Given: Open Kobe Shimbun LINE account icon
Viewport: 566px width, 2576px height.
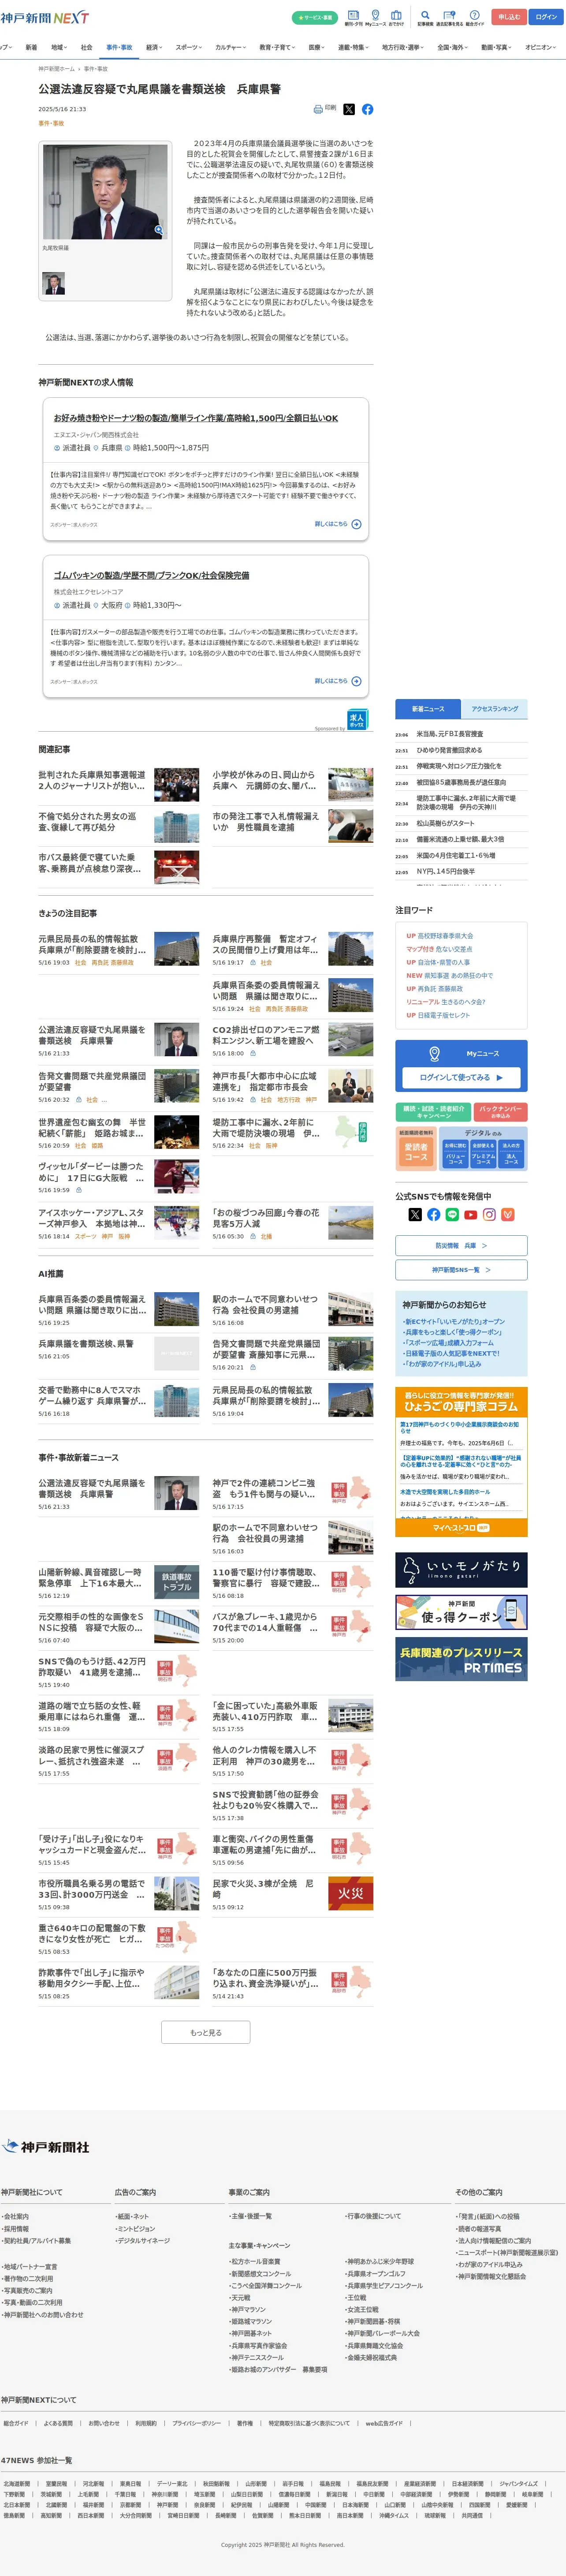Looking at the screenshot, I should [452, 1214].
